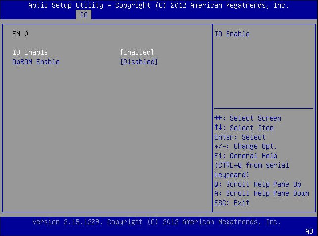Click the IO Enable help description text

(232, 34)
